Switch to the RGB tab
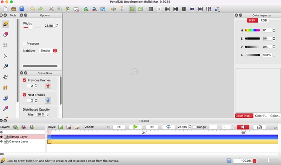The height and width of the screenshot is (165, 281). (264, 20)
